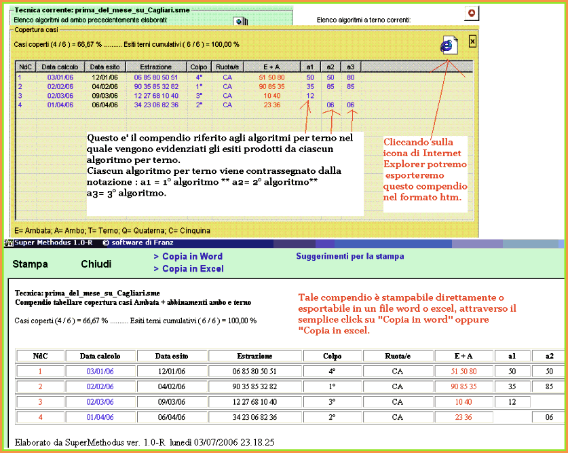The image size is (568, 453).
Task: Select the Colpo header in the yellow grid
Action: coord(199,67)
